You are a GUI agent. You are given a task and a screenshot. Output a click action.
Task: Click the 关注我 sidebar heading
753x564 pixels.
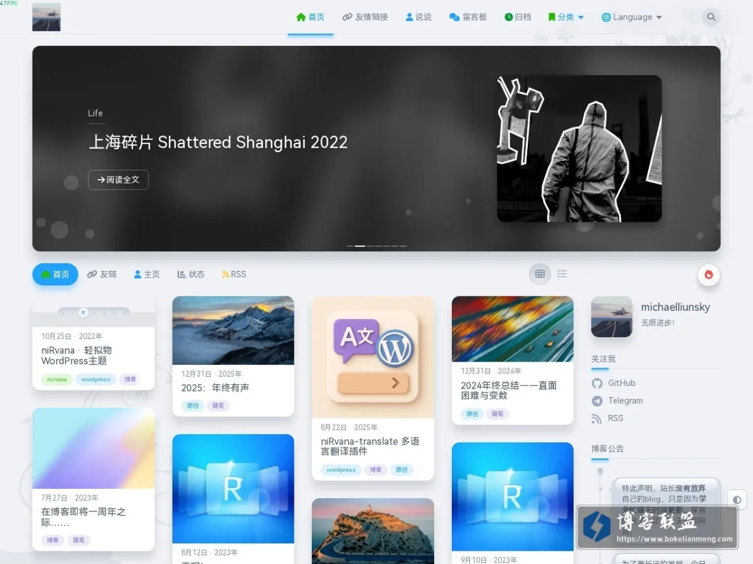tap(603, 359)
